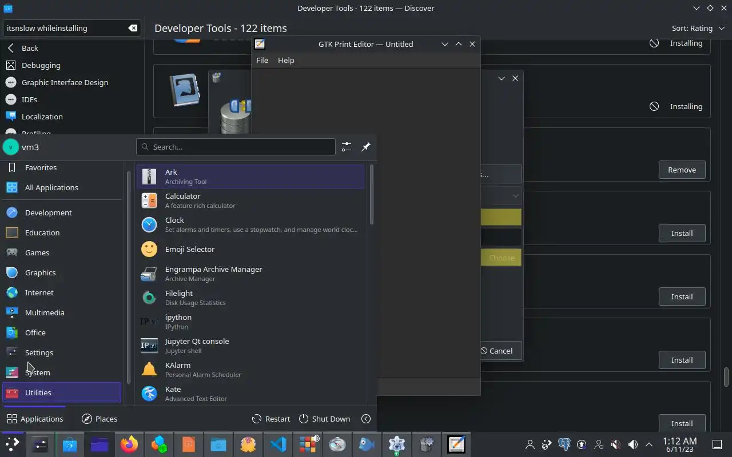
Task: Open the Multimedia category
Action: pos(62,312)
